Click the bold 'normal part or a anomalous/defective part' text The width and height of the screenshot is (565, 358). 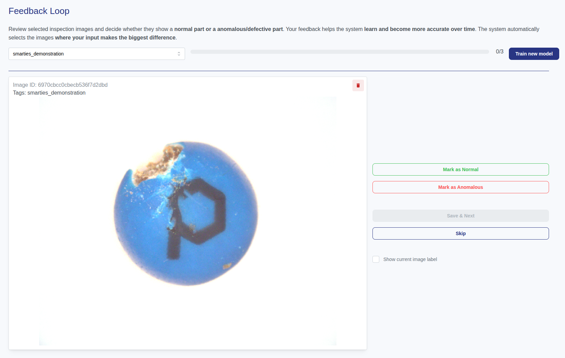[x=228, y=29]
